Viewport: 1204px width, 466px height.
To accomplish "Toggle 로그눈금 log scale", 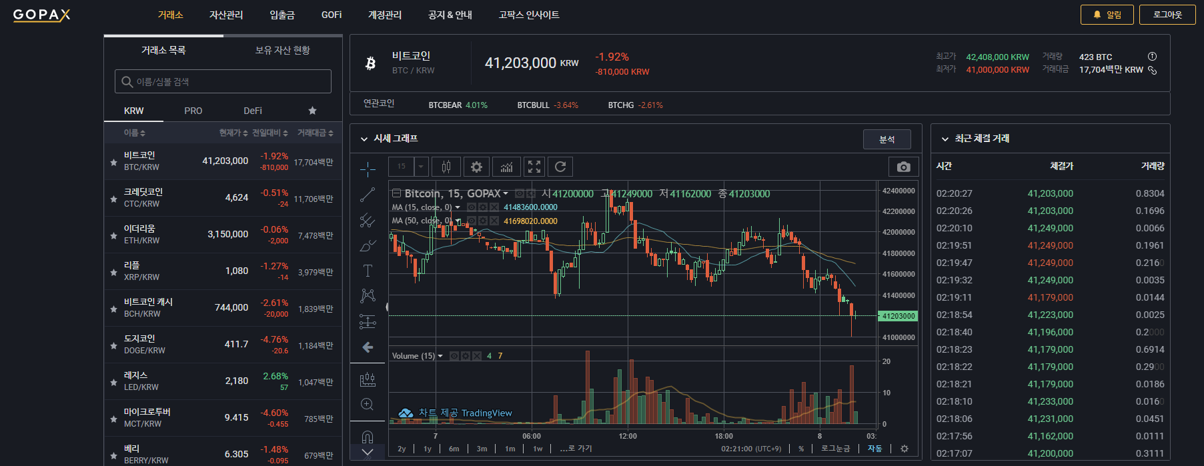I will coord(835,449).
